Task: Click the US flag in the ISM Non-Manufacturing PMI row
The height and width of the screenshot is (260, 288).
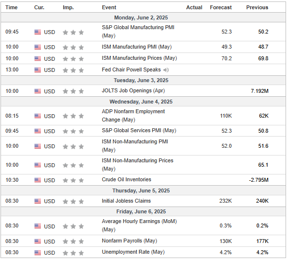Action: (x=37, y=146)
